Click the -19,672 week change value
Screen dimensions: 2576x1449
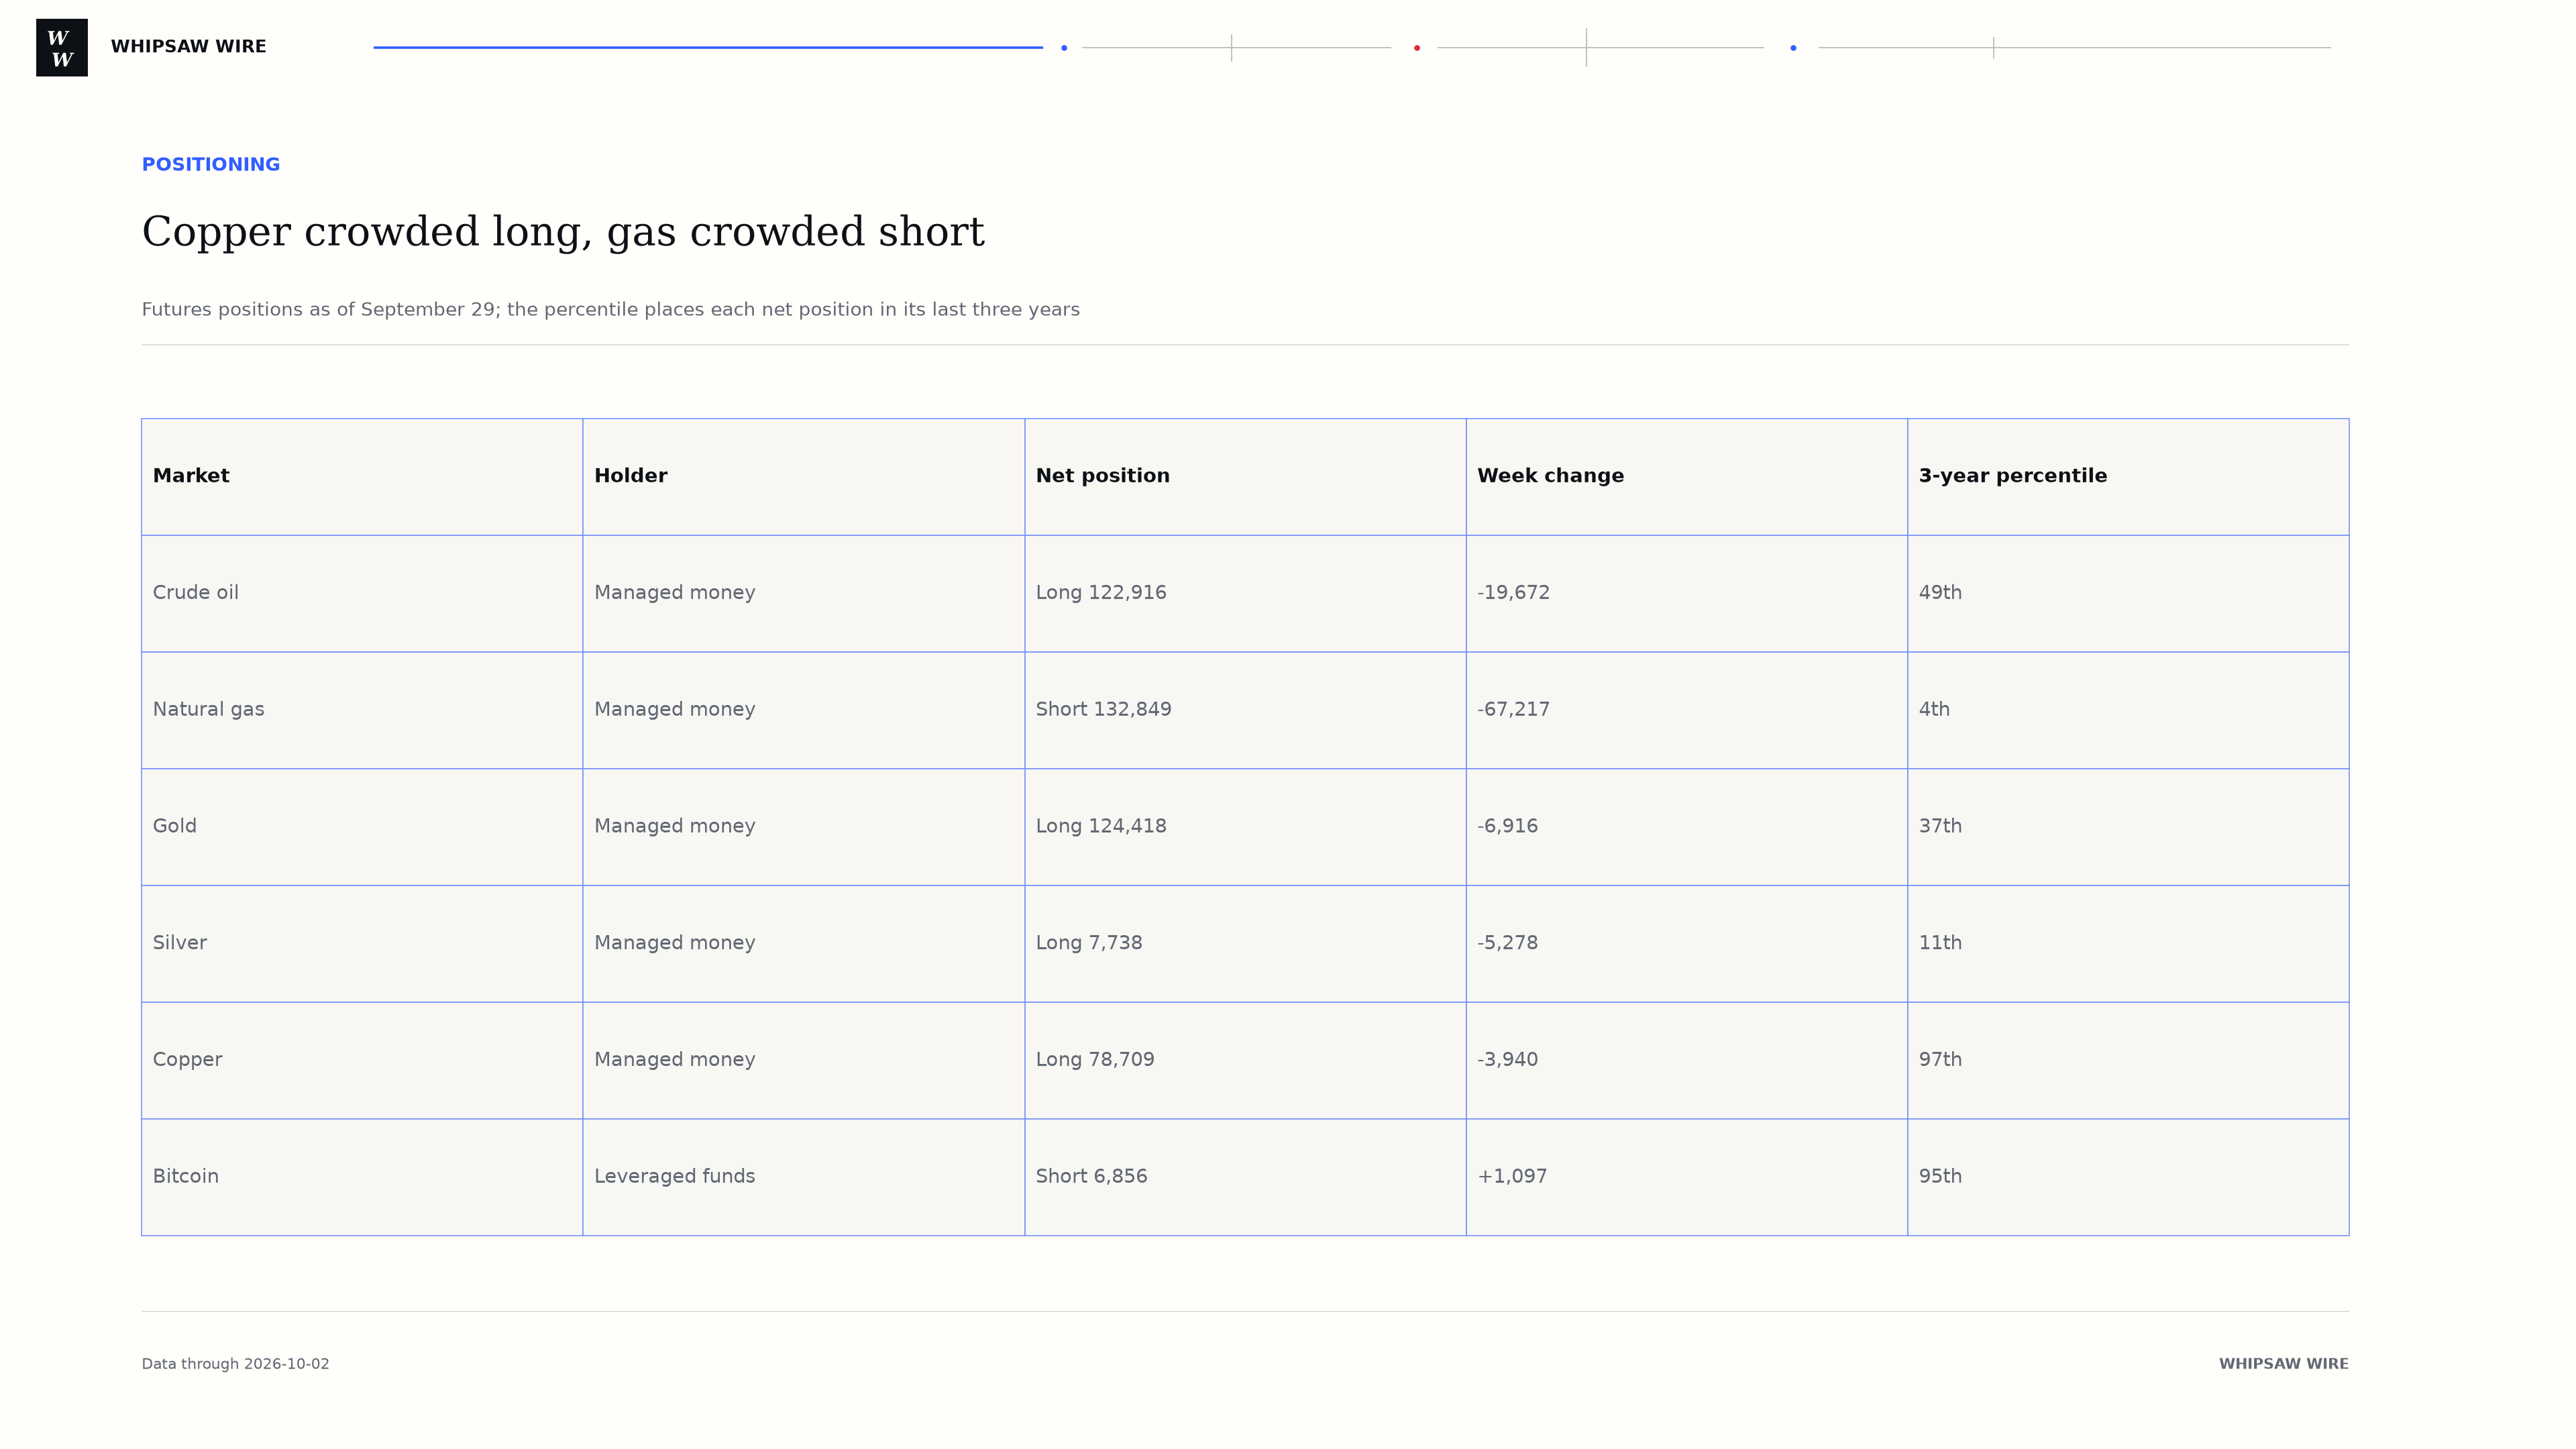pos(1514,593)
